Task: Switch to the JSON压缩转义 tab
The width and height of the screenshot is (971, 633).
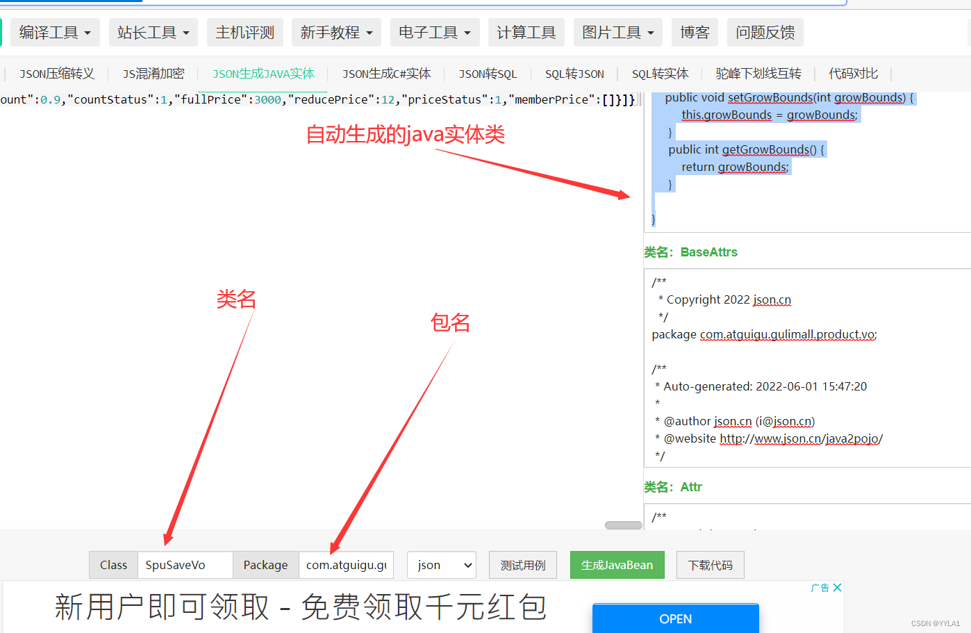Action: (x=57, y=74)
